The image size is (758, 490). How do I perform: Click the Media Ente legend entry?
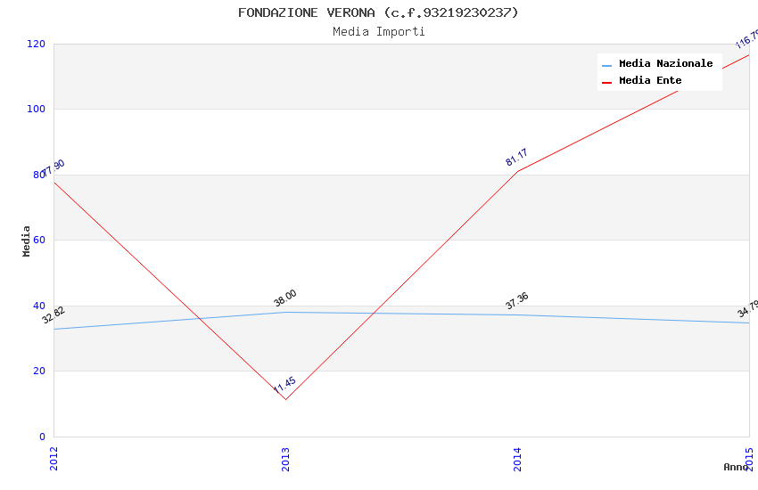click(650, 80)
